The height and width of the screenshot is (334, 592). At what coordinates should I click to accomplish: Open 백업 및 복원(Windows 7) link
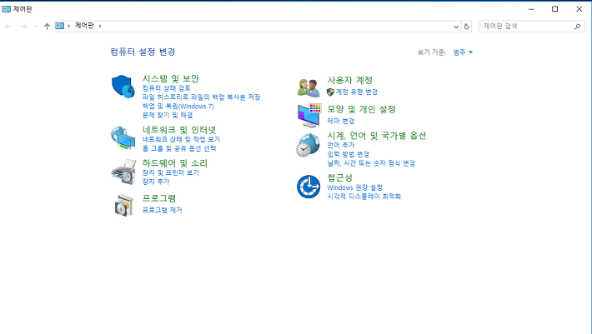point(178,107)
